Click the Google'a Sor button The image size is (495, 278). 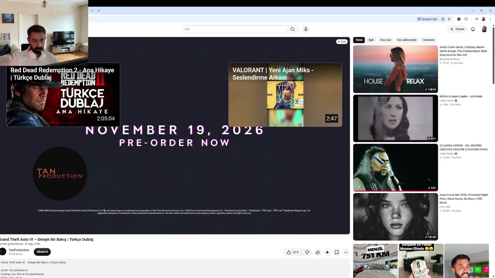point(427,19)
